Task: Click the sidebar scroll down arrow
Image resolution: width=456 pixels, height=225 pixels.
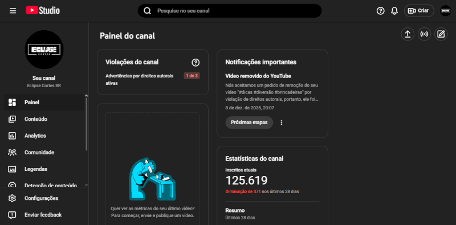Action: 86,185
